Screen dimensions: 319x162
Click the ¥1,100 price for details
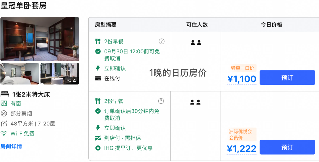tap(242, 79)
